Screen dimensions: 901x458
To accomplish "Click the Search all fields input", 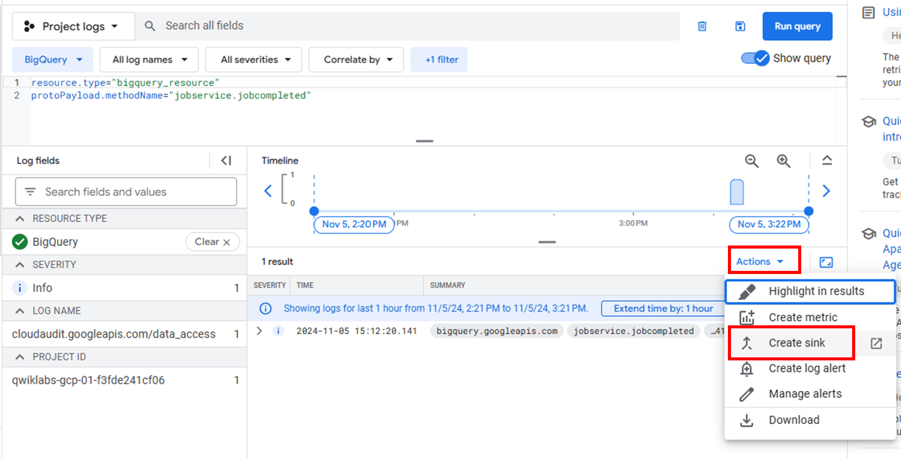I will coord(407,26).
